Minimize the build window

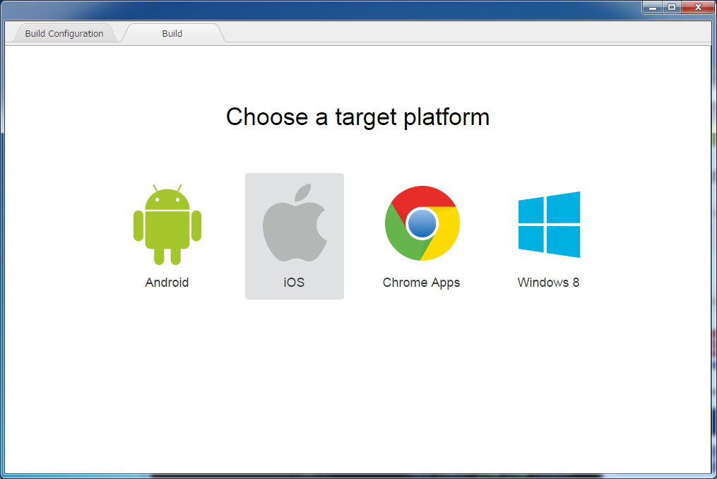pyautogui.click(x=653, y=7)
